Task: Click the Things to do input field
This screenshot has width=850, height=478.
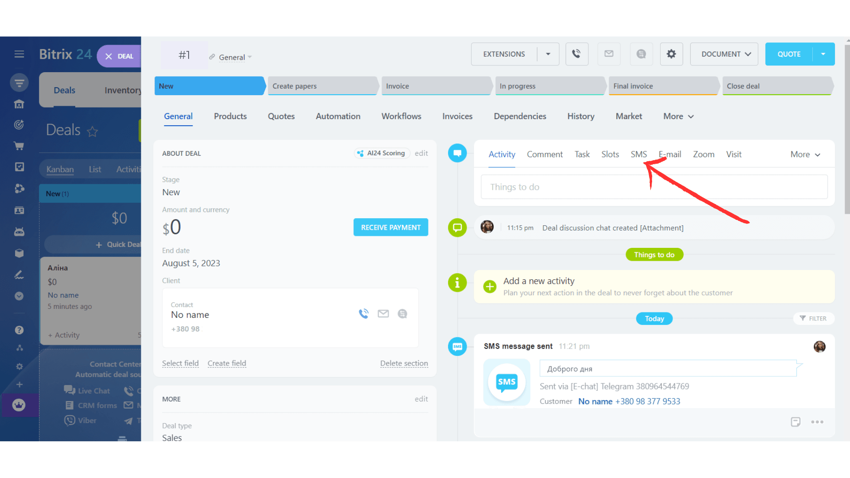Action: coord(654,187)
